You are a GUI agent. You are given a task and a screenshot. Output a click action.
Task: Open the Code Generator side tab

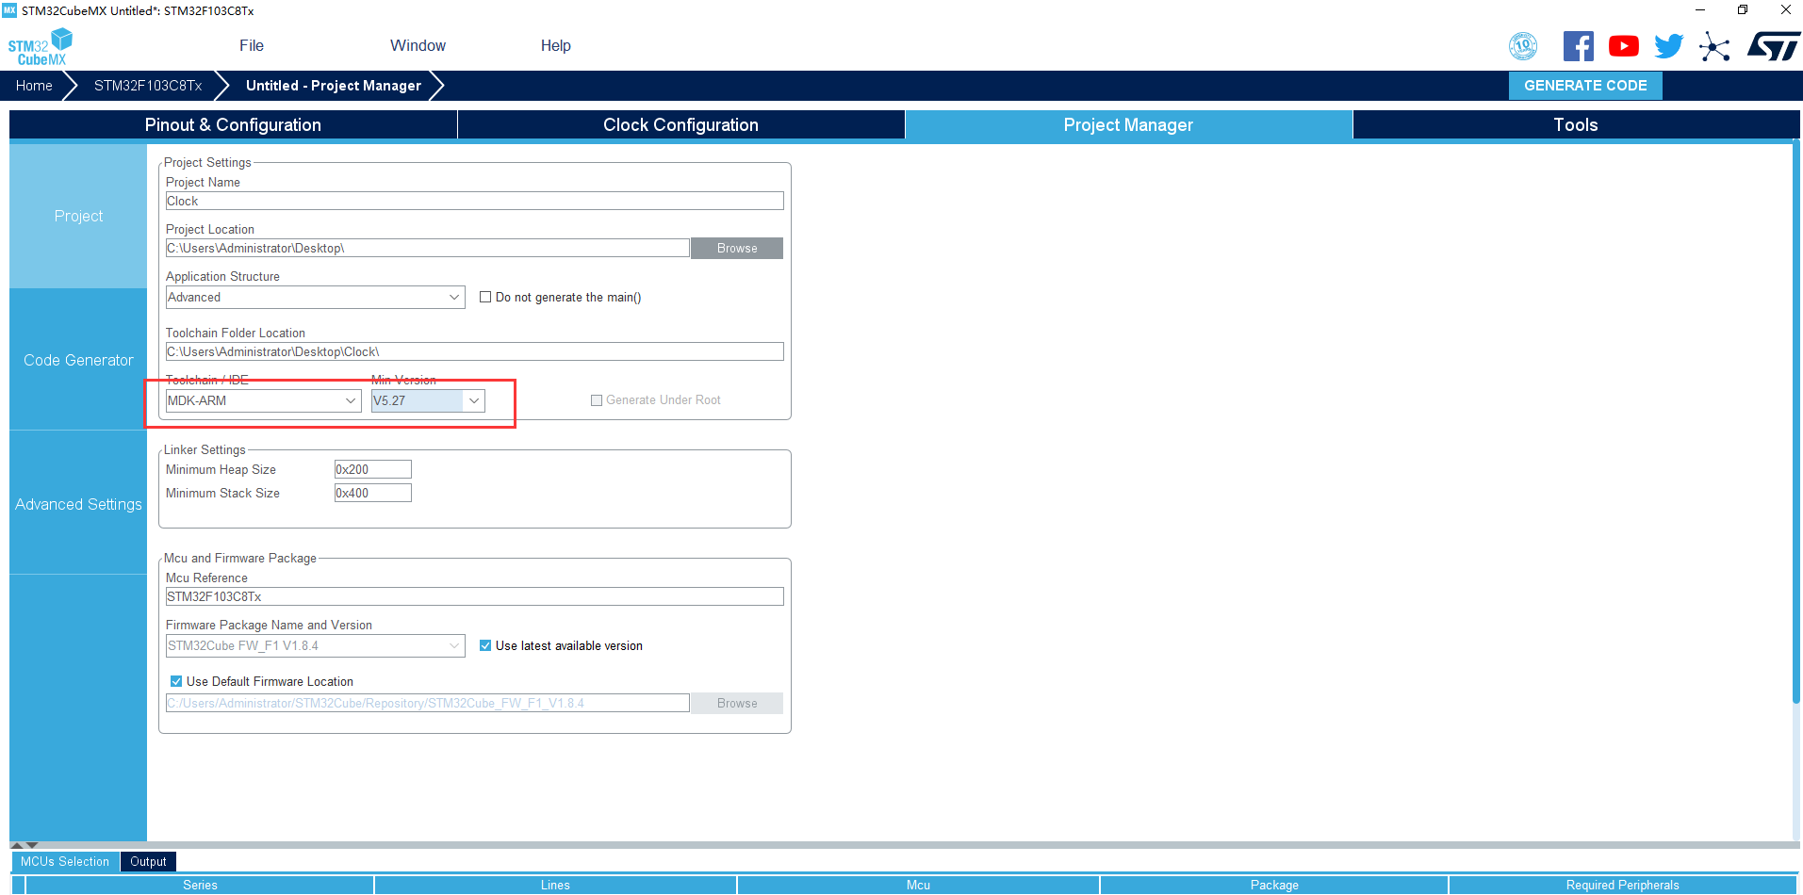(78, 360)
